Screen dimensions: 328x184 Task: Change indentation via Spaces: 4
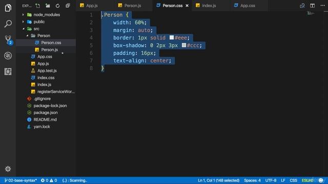[x=252, y=180]
